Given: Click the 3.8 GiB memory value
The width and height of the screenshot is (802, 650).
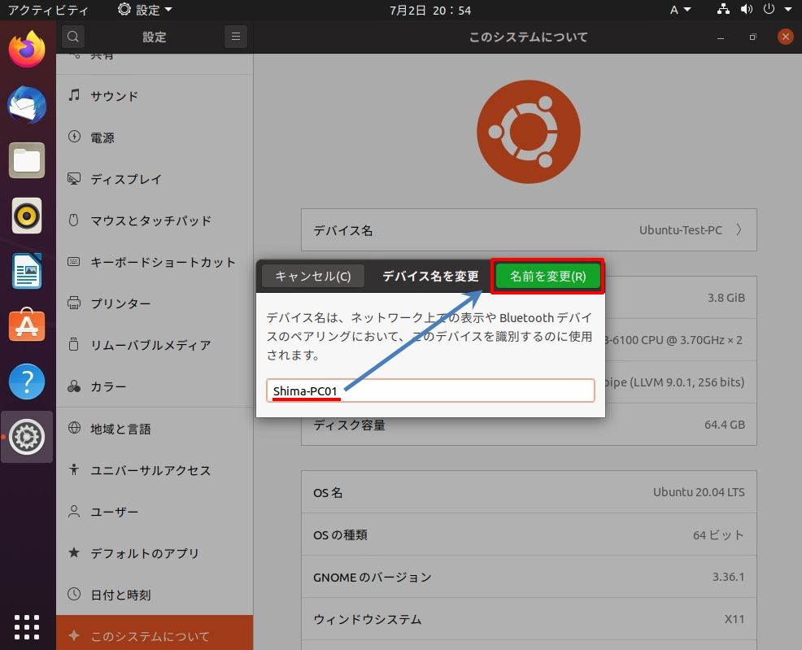Looking at the screenshot, I should (726, 298).
